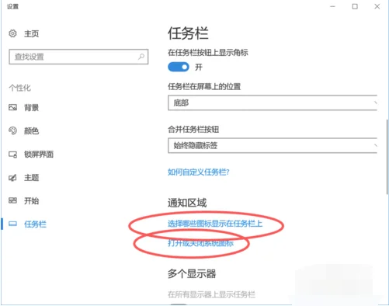The height and width of the screenshot is (306, 389).
Task: Click the search magnifier icon
Action: [x=141, y=57]
